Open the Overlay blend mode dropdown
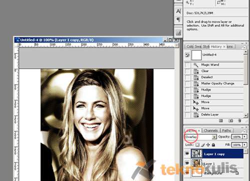 [214, 137]
